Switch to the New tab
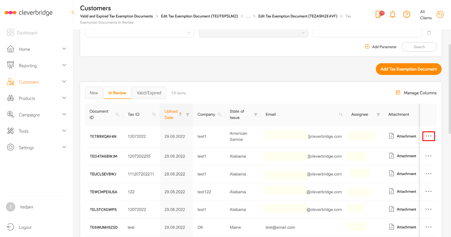This screenshot has height=237, width=451. [94, 93]
